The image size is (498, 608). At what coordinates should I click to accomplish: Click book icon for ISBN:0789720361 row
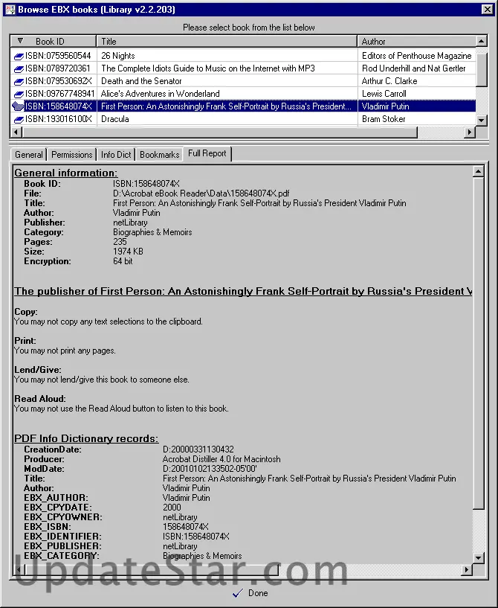tap(19, 69)
